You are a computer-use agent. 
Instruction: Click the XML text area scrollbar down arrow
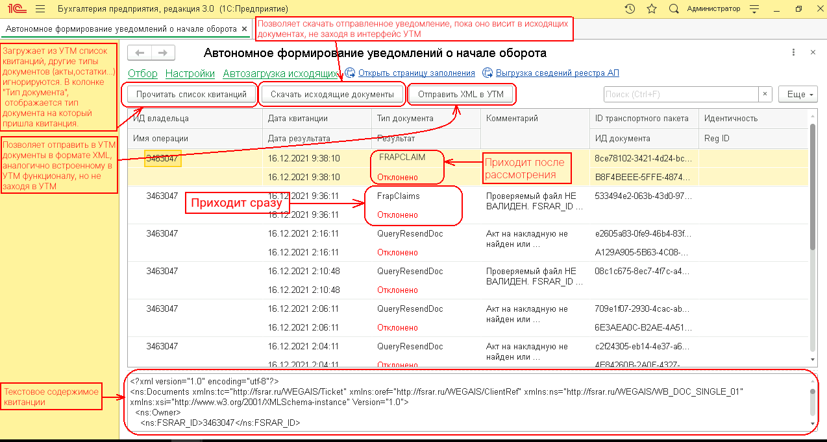click(x=812, y=423)
